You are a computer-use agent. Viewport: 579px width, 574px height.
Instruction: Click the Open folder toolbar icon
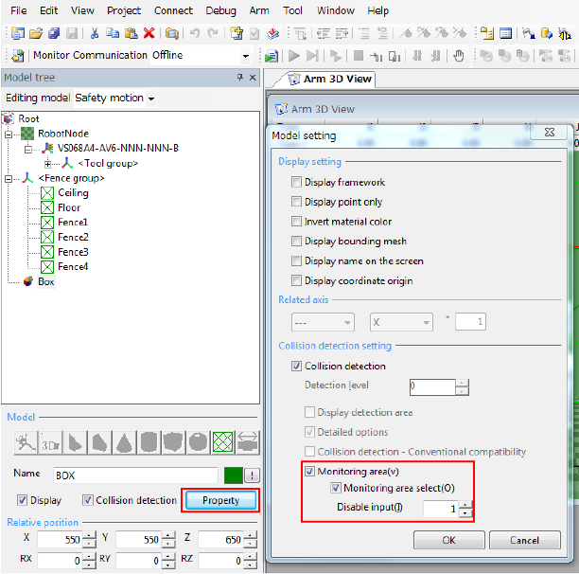pyautogui.click(x=36, y=33)
